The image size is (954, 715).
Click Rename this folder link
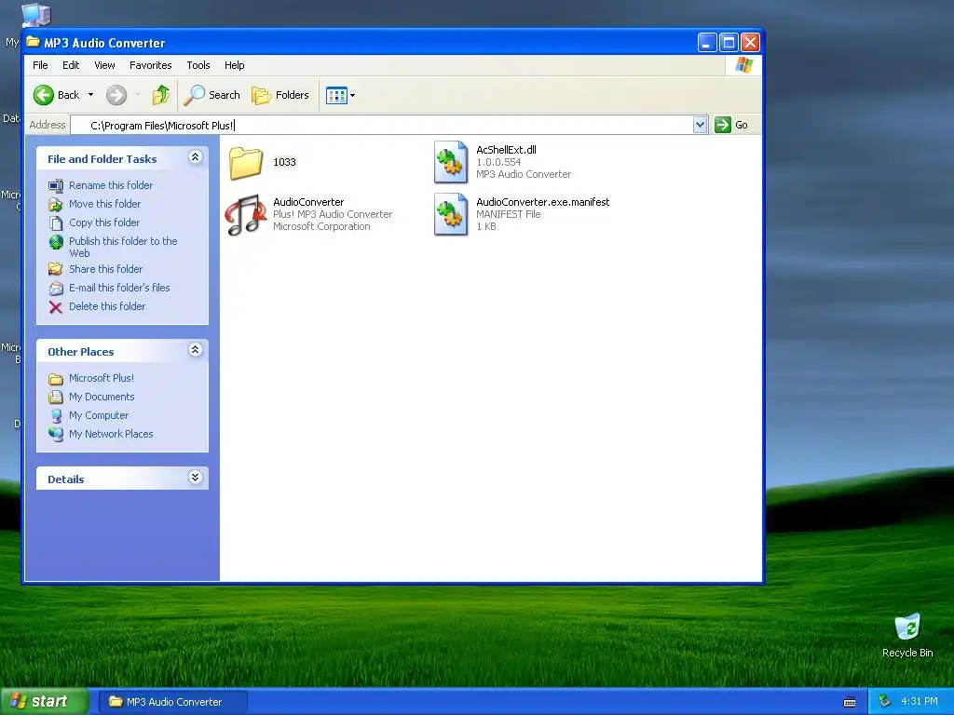(x=111, y=185)
